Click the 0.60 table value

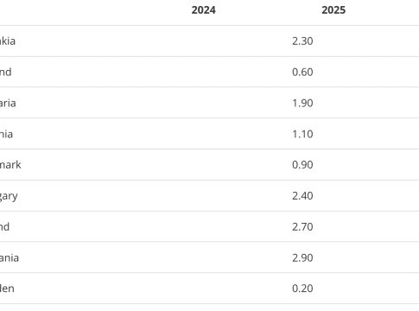(x=302, y=72)
